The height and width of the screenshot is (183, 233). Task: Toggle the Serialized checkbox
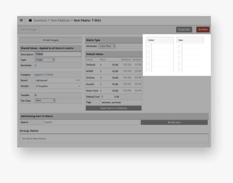tap(35, 65)
